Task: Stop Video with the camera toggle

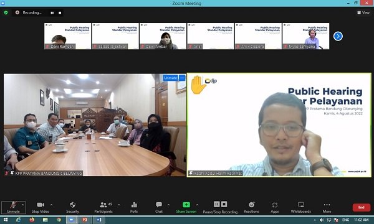Action: [41, 207]
